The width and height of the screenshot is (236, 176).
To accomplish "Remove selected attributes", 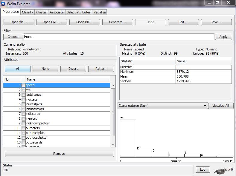I will click(59, 154).
